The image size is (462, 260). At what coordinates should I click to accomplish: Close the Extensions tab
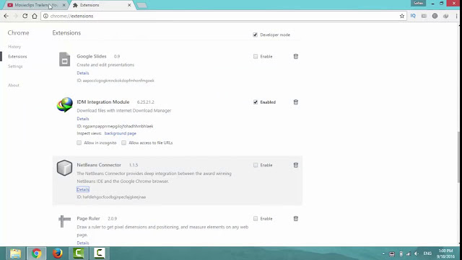(x=129, y=5)
